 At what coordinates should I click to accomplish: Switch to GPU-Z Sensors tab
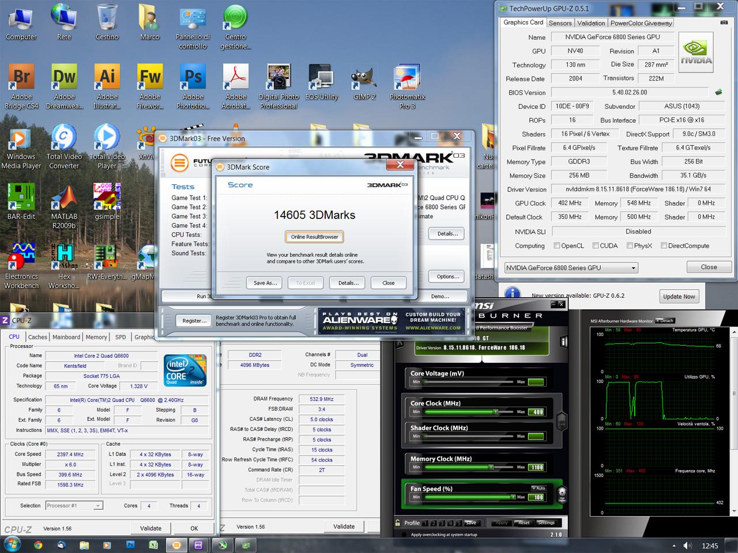click(x=560, y=23)
